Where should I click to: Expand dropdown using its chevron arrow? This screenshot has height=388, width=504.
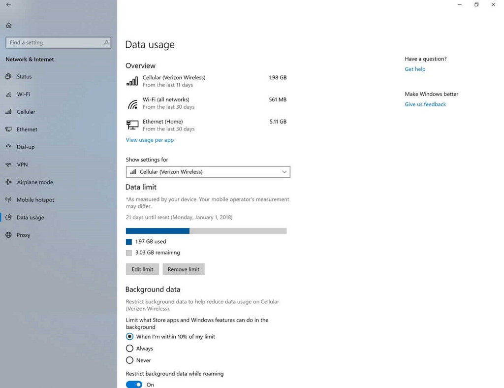[x=284, y=172]
